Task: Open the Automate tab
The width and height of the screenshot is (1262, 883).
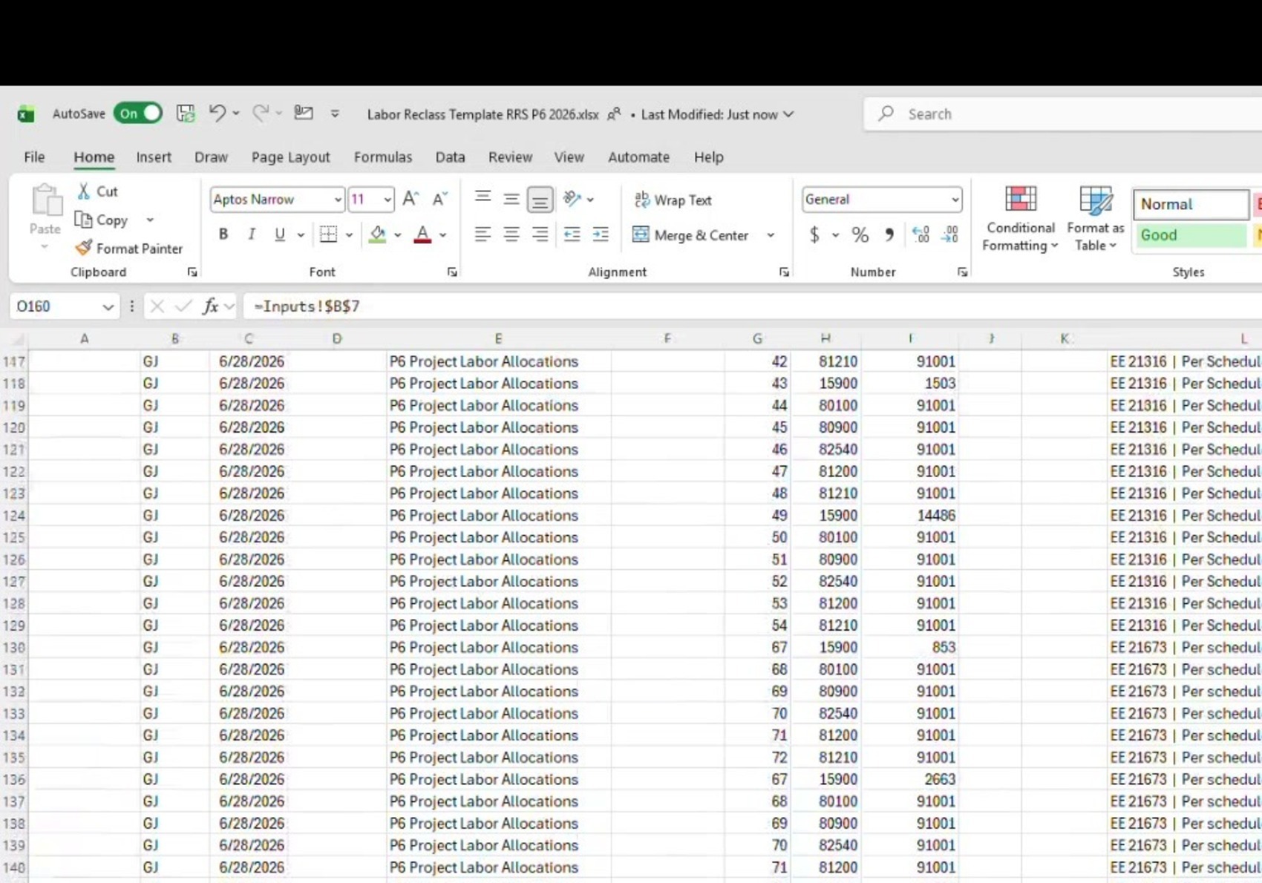Action: coord(638,157)
